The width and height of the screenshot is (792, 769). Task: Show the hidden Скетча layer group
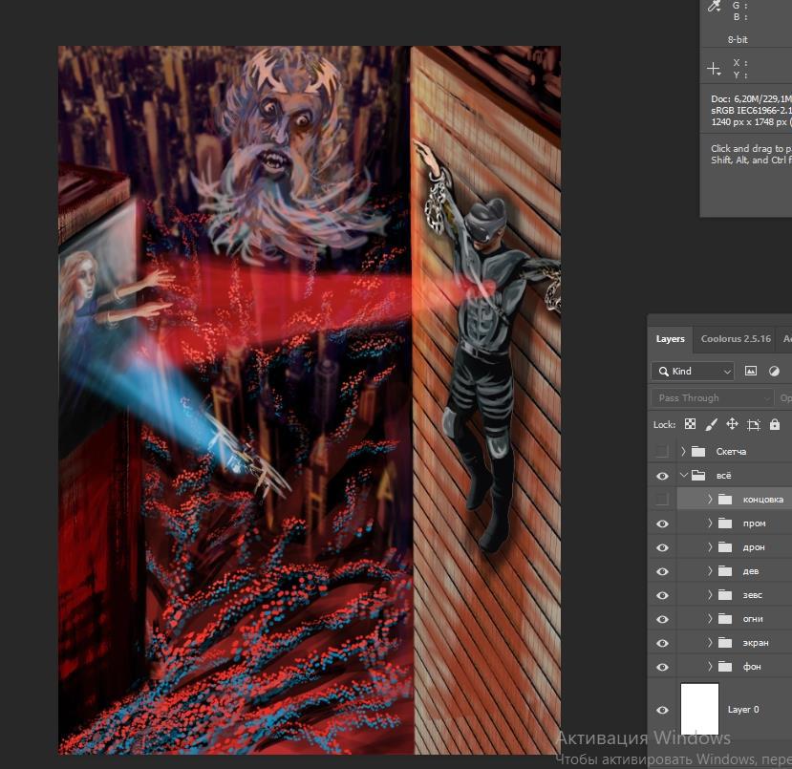[662, 451]
